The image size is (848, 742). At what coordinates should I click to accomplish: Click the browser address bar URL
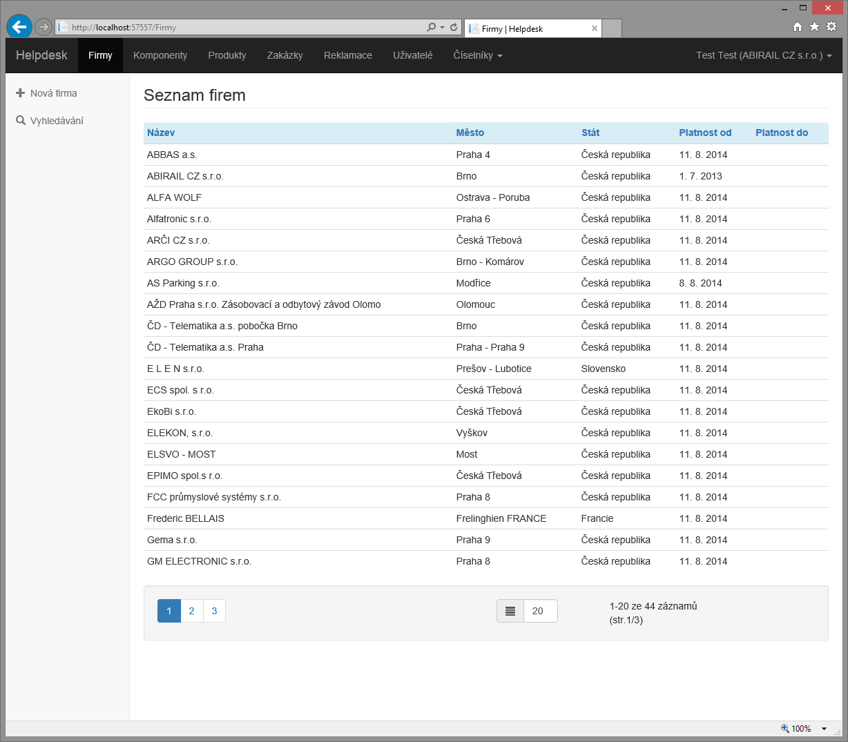124,28
